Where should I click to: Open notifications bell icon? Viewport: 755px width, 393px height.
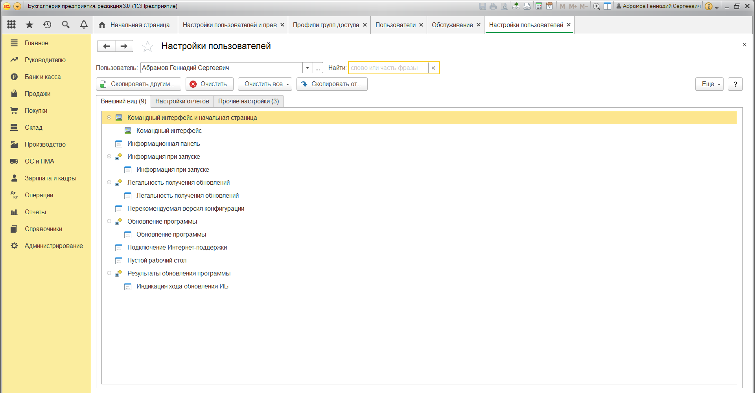[84, 25]
